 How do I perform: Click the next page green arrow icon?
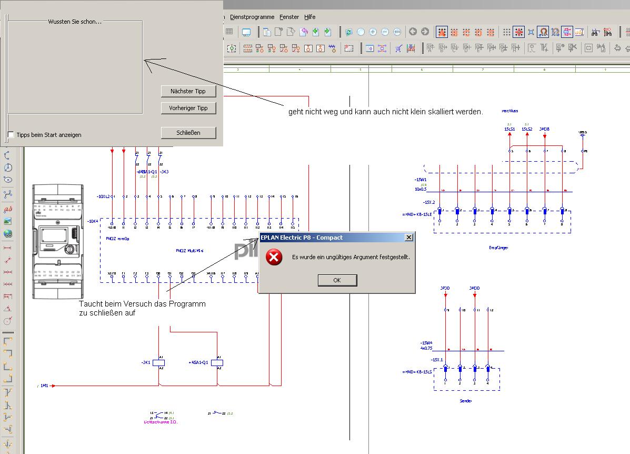point(328,32)
